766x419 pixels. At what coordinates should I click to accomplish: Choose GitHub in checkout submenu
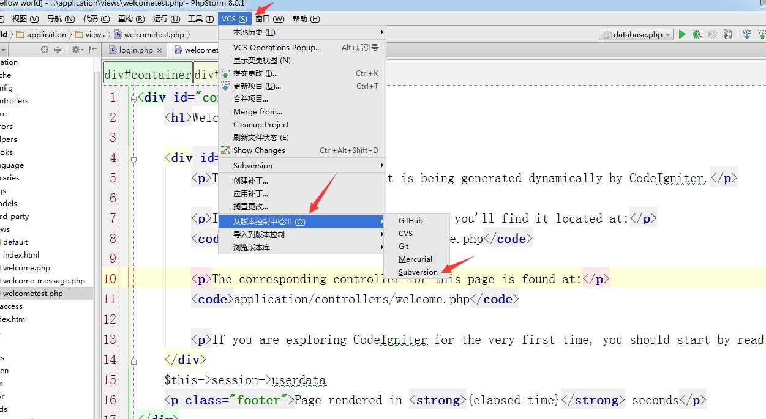416,221
